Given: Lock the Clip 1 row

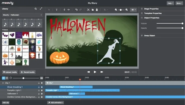Looking at the screenshot, I should [x=39, y=83].
